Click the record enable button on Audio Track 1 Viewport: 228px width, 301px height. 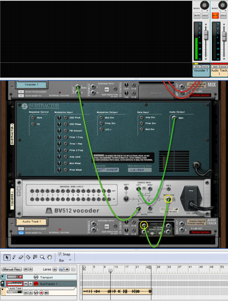tap(41, 293)
